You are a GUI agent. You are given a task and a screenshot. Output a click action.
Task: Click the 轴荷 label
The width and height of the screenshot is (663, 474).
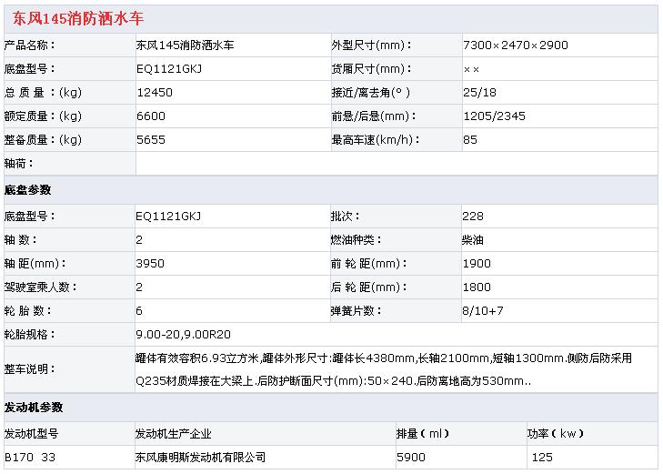point(18,164)
